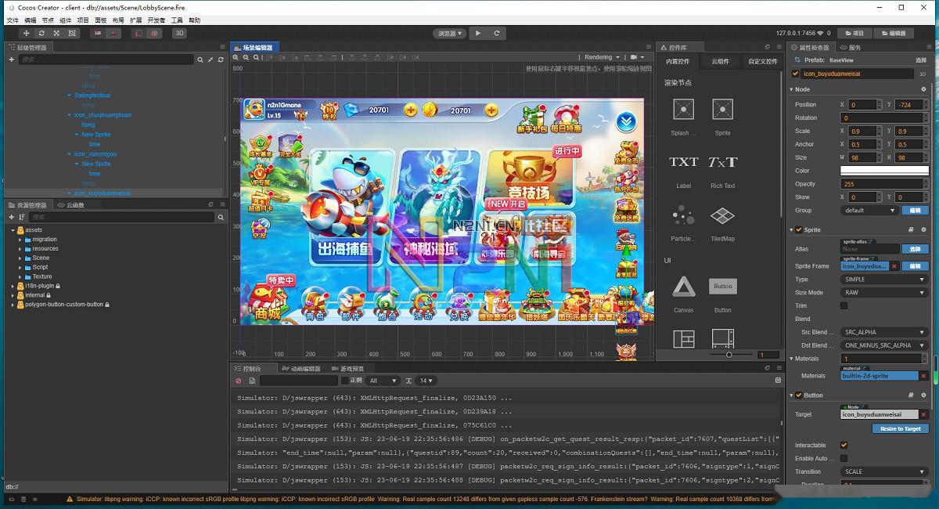Pick the Rich Text node icon
The image size is (939, 509).
coord(722,163)
